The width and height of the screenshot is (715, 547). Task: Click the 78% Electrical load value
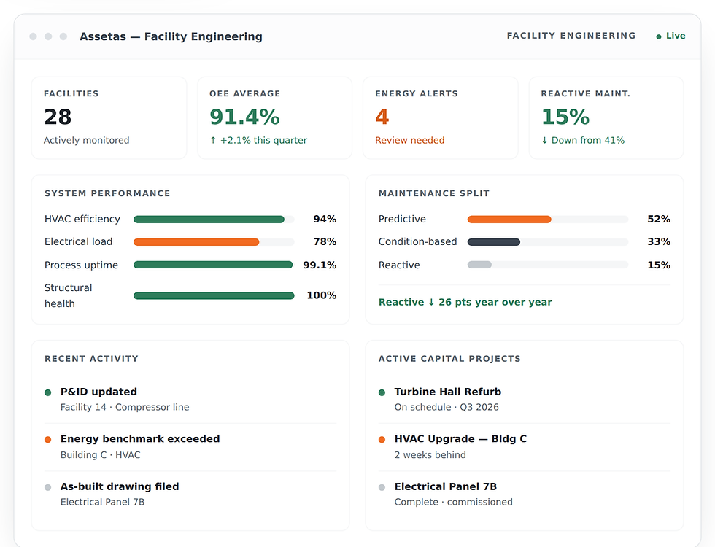325,242
